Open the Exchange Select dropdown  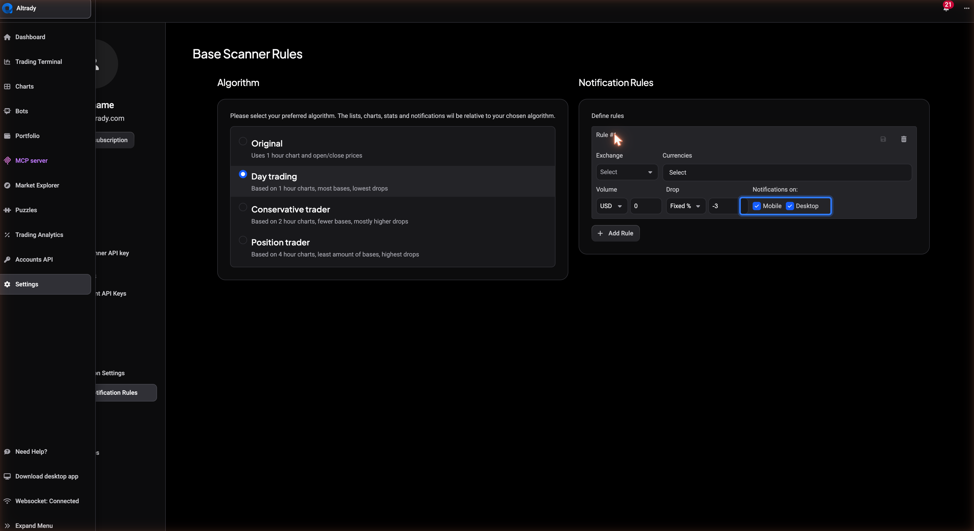627,172
